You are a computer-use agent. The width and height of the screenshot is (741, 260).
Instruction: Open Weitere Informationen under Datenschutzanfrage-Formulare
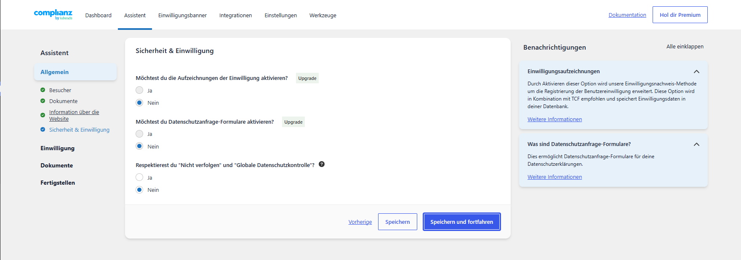[x=555, y=177]
